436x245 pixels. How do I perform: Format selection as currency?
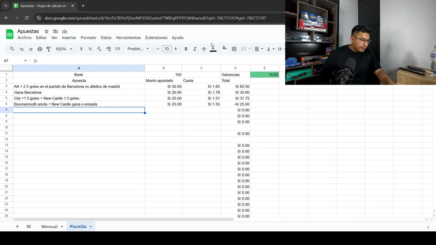tap(81, 49)
